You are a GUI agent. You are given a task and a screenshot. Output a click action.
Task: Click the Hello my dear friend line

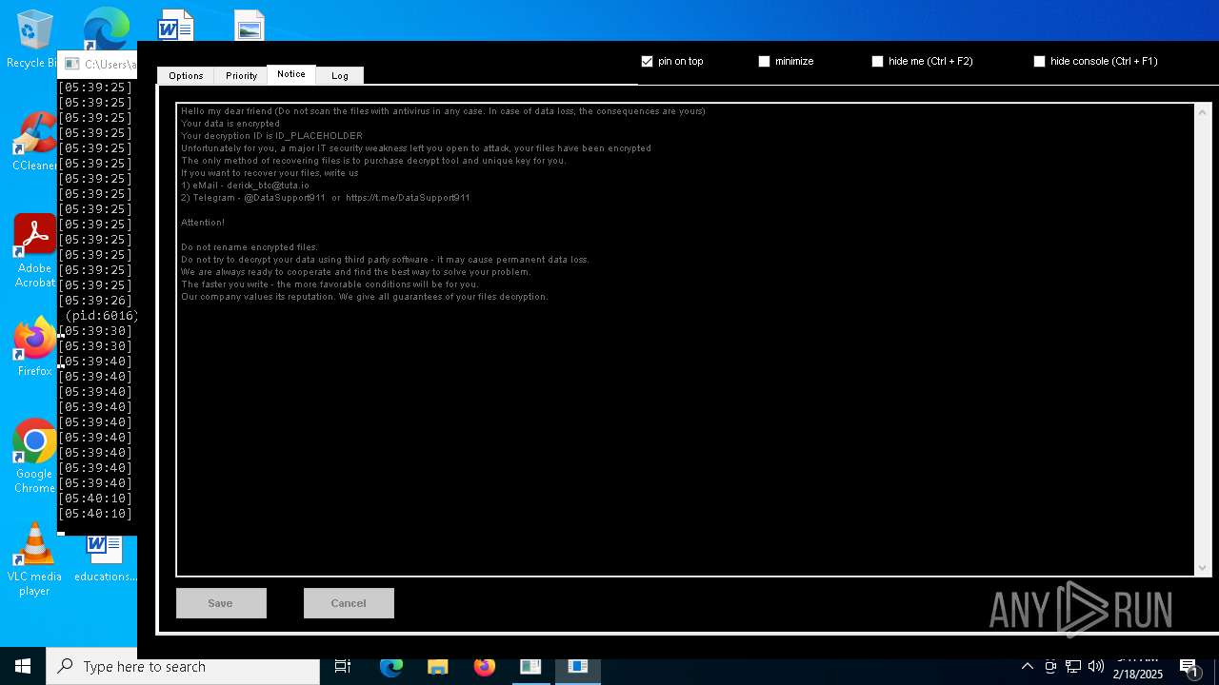[444, 111]
